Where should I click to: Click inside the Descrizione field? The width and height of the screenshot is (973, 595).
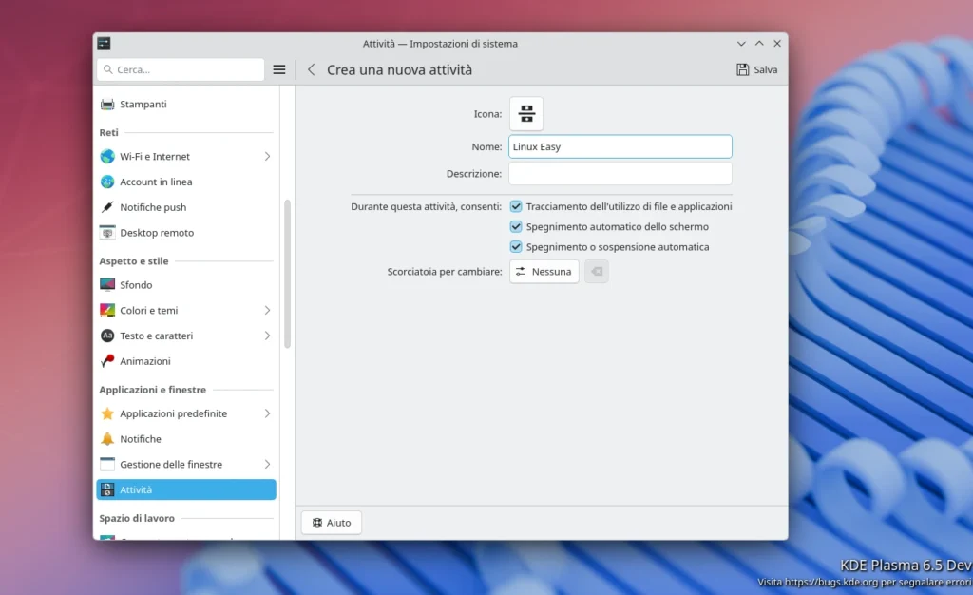(x=620, y=174)
